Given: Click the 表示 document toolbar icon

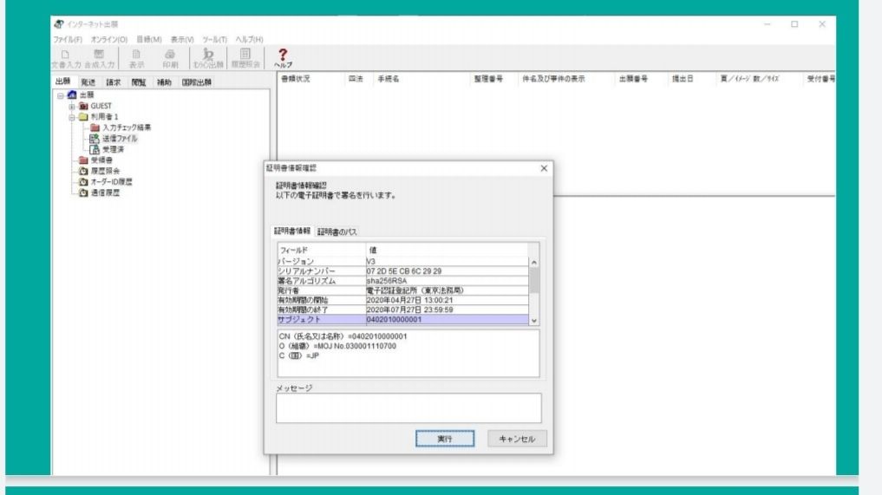Looking at the screenshot, I should 137,58.
